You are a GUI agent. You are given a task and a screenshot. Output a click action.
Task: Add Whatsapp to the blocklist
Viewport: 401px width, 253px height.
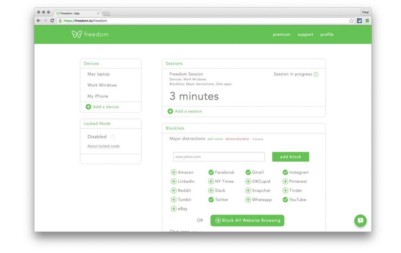[x=248, y=200]
